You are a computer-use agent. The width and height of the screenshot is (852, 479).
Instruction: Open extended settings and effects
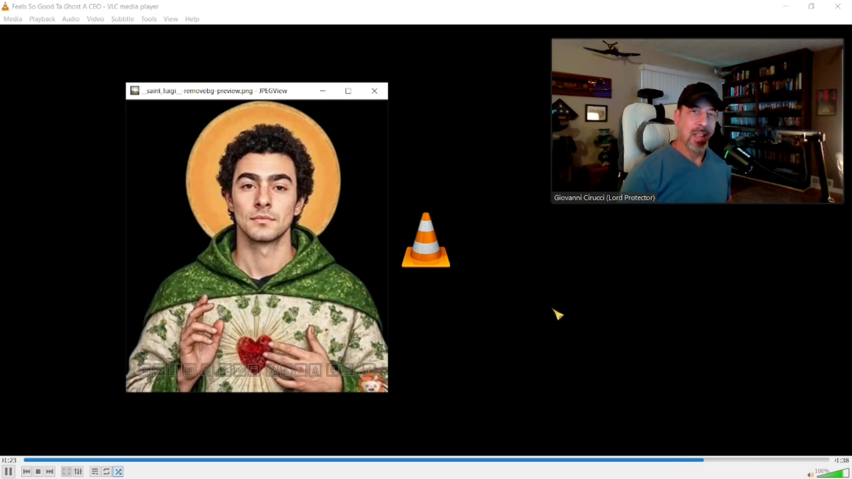click(78, 472)
